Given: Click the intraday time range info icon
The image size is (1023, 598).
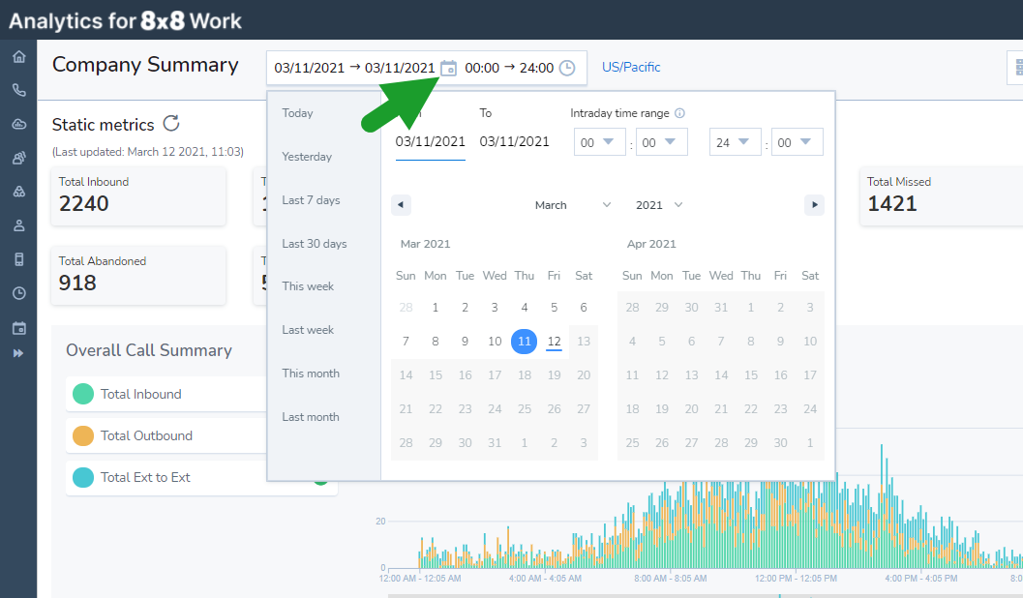Looking at the screenshot, I should [679, 113].
